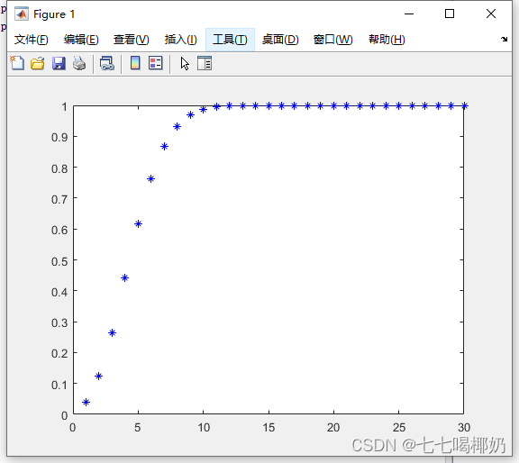This screenshot has width=519, height=463.
Task: Open the 窗口(W) menu
Action: point(333,40)
